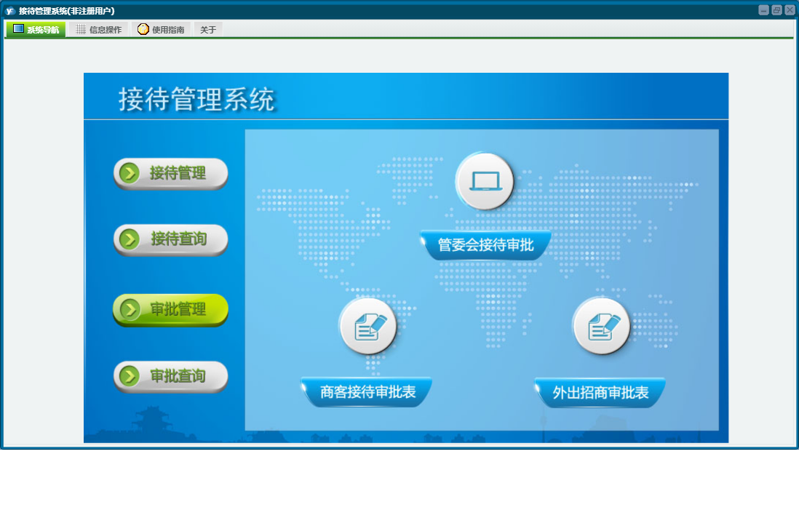This screenshot has height=521, width=799.
Task: Open the 商客接待审批表 label button
Action: 367,392
